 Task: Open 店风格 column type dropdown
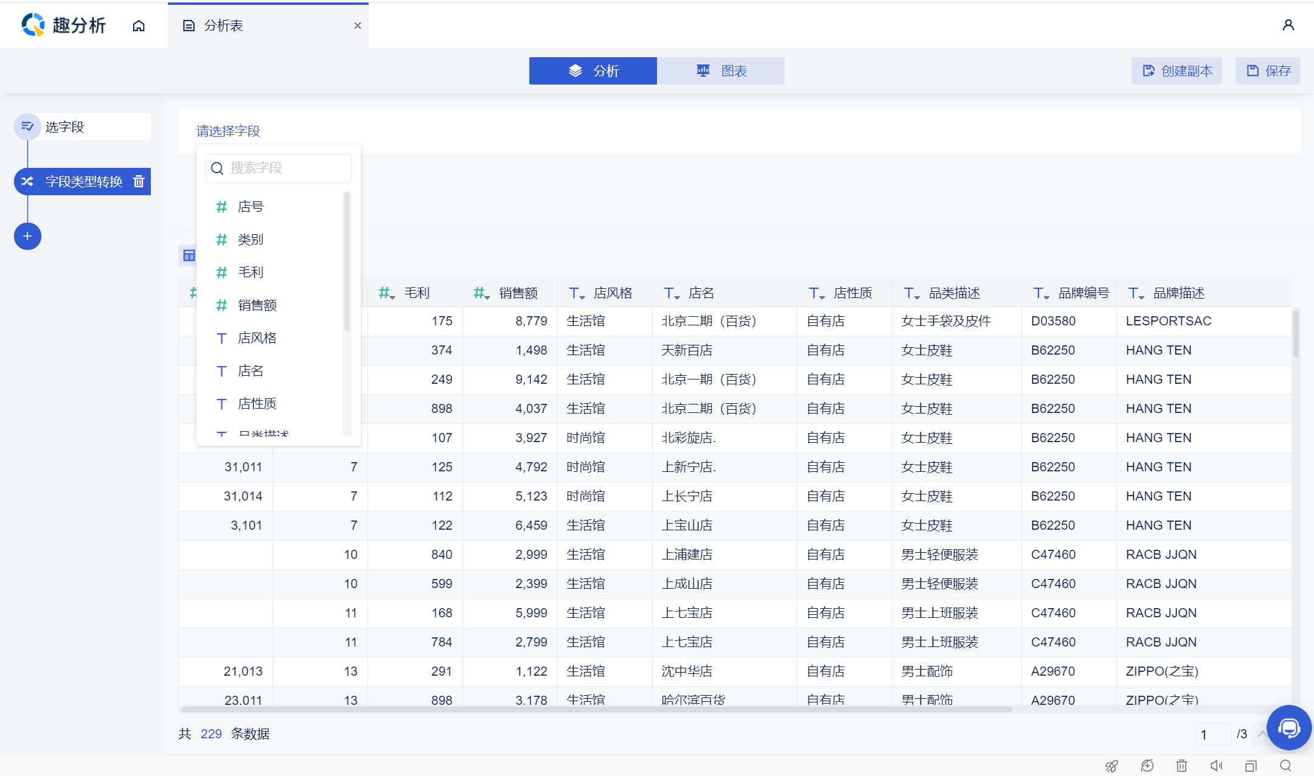pyautogui.click(x=577, y=294)
